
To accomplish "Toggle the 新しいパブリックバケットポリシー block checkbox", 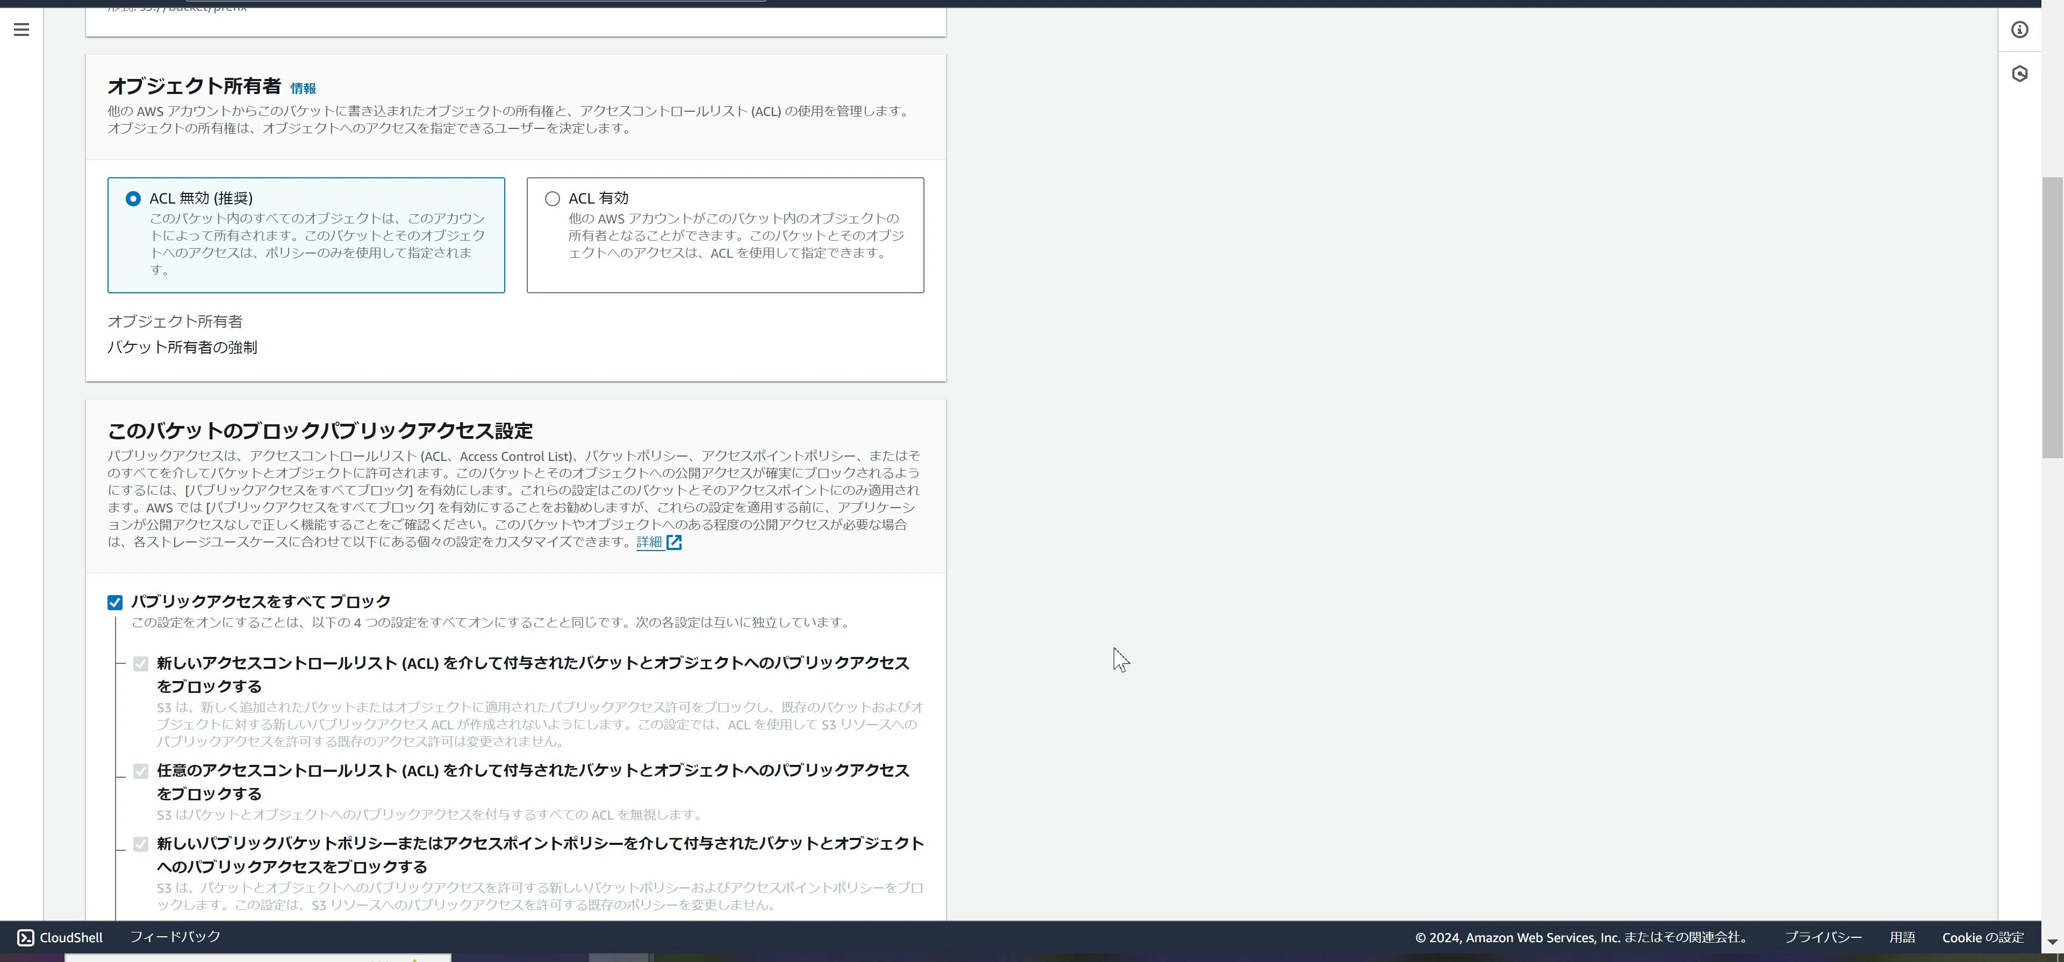I will tap(141, 844).
